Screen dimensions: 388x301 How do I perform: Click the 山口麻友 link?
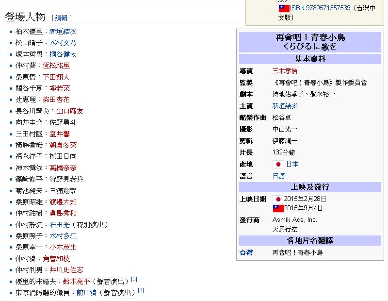coord(70,111)
